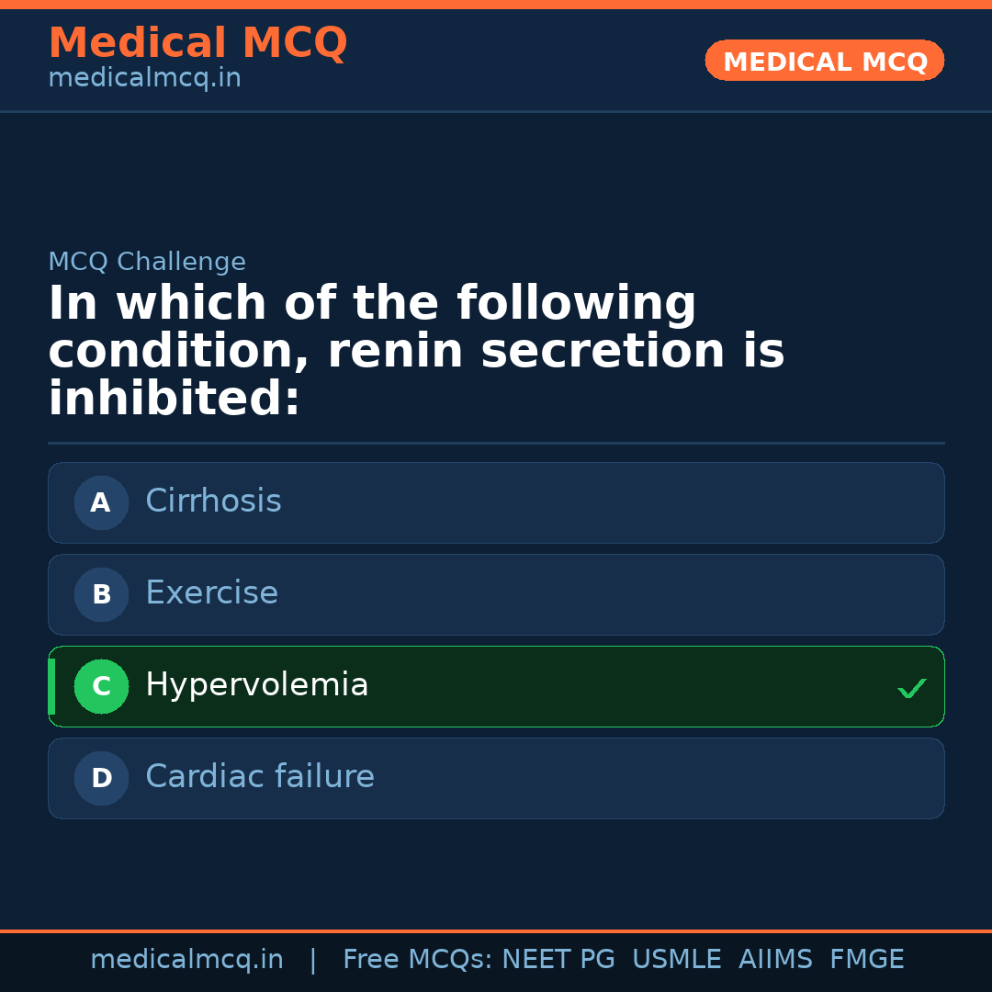Viewport: 992px width, 992px height.
Task: Click the circular B badge icon
Action: click(101, 594)
